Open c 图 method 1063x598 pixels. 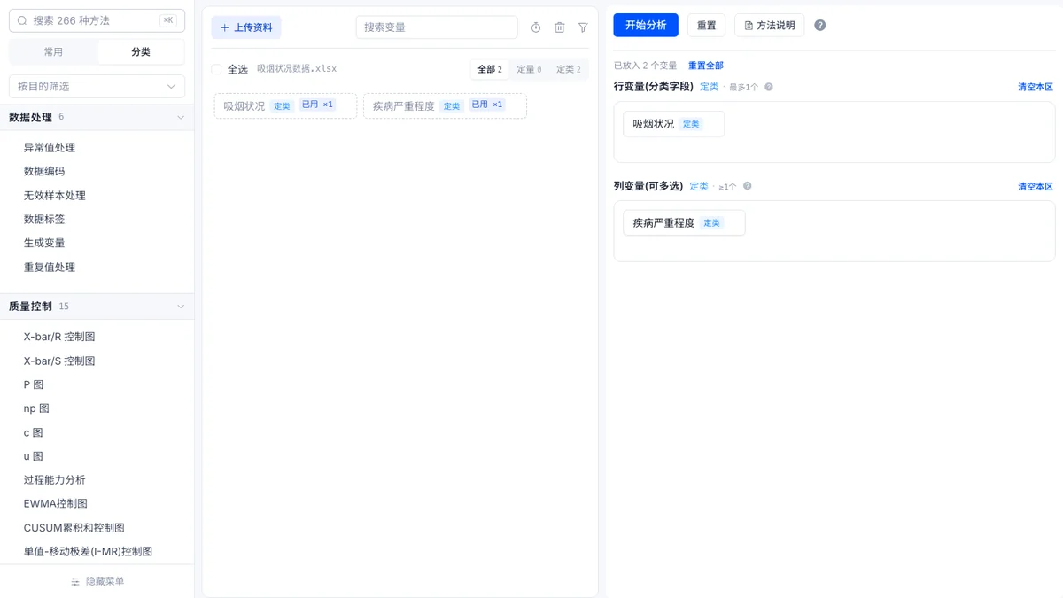[x=33, y=432]
